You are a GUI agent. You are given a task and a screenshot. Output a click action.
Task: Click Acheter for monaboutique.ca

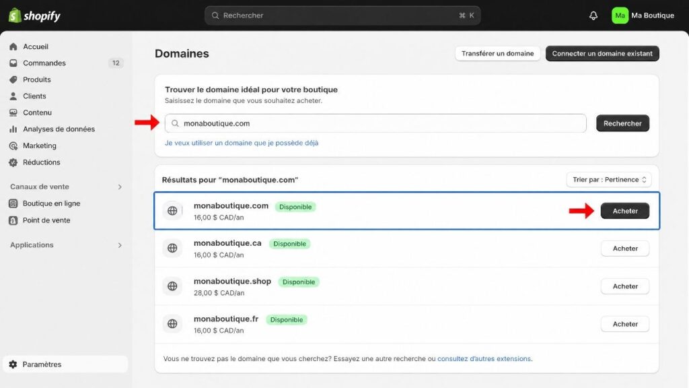point(625,249)
